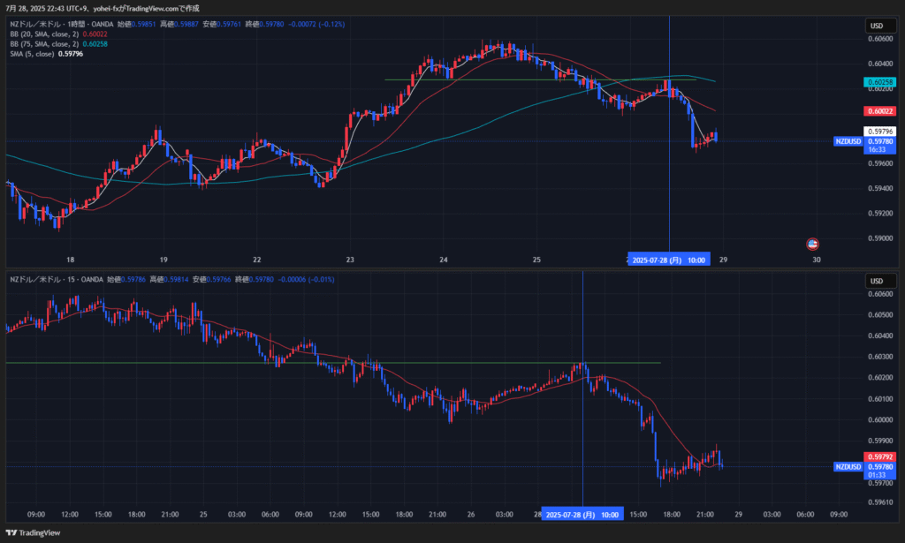905x543 pixels.
Task: Click the 2025-07-28 10:00 date marker on upper chart
Action: point(668,260)
